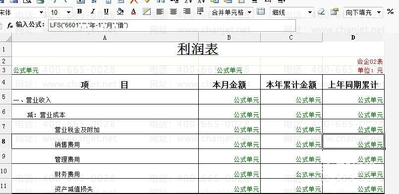Select row 10 header
399x194 pixels.
[x=5, y=171]
